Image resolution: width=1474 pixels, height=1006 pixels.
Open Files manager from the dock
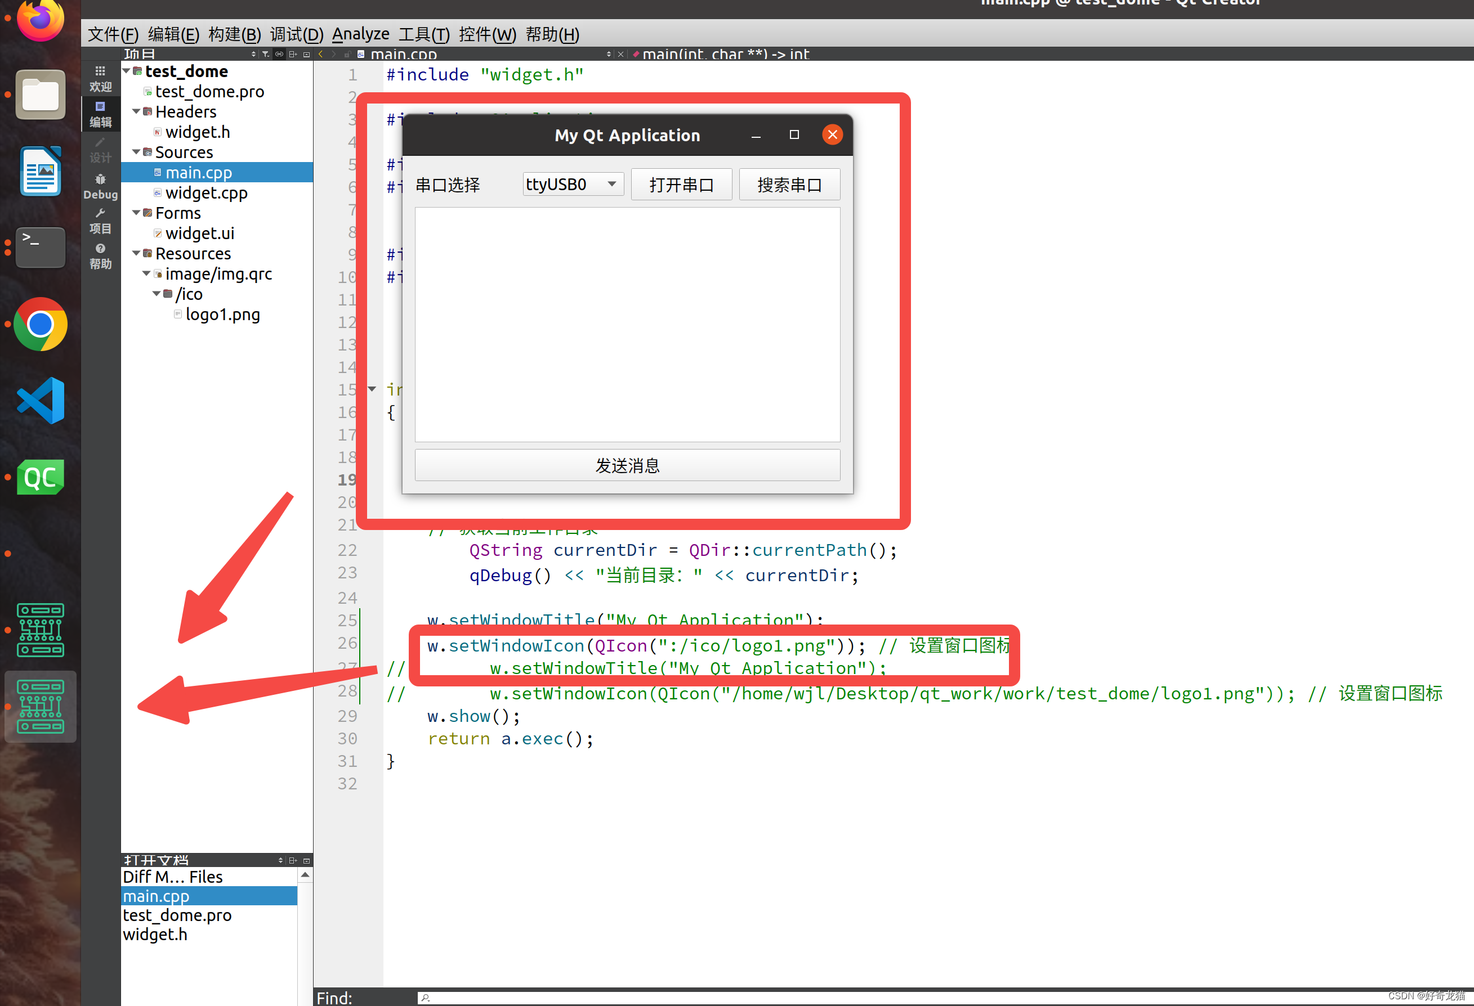tap(40, 95)
